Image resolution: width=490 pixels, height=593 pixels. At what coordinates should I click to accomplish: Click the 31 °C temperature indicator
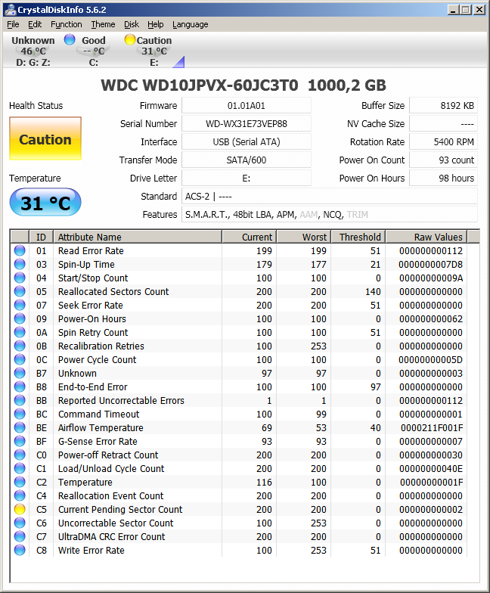[45, 203]
